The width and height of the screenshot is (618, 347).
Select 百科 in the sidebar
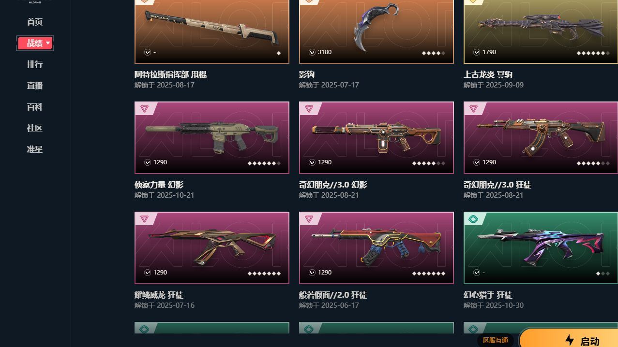tap(35, 107)
